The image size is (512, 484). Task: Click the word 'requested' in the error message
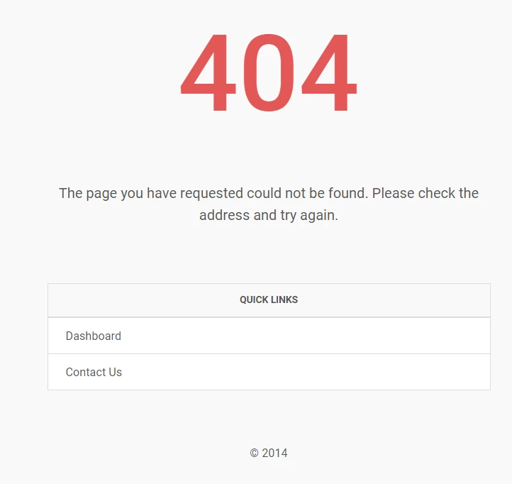pos(211,194)
